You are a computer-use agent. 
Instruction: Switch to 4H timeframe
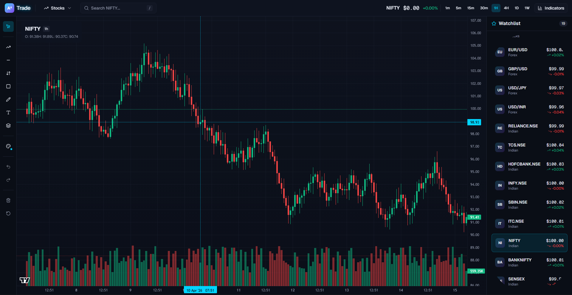(506, 8)
